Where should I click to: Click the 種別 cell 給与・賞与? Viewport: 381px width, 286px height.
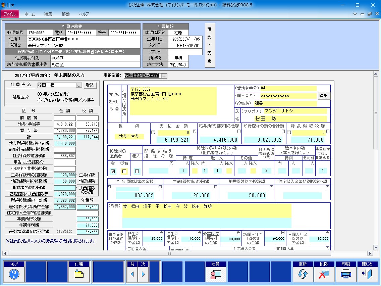129,136
